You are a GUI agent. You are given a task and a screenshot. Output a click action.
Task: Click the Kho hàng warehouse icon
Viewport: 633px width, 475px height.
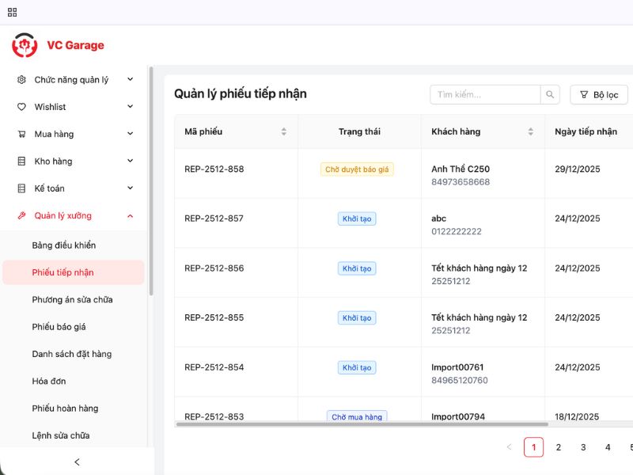[21, 161]
